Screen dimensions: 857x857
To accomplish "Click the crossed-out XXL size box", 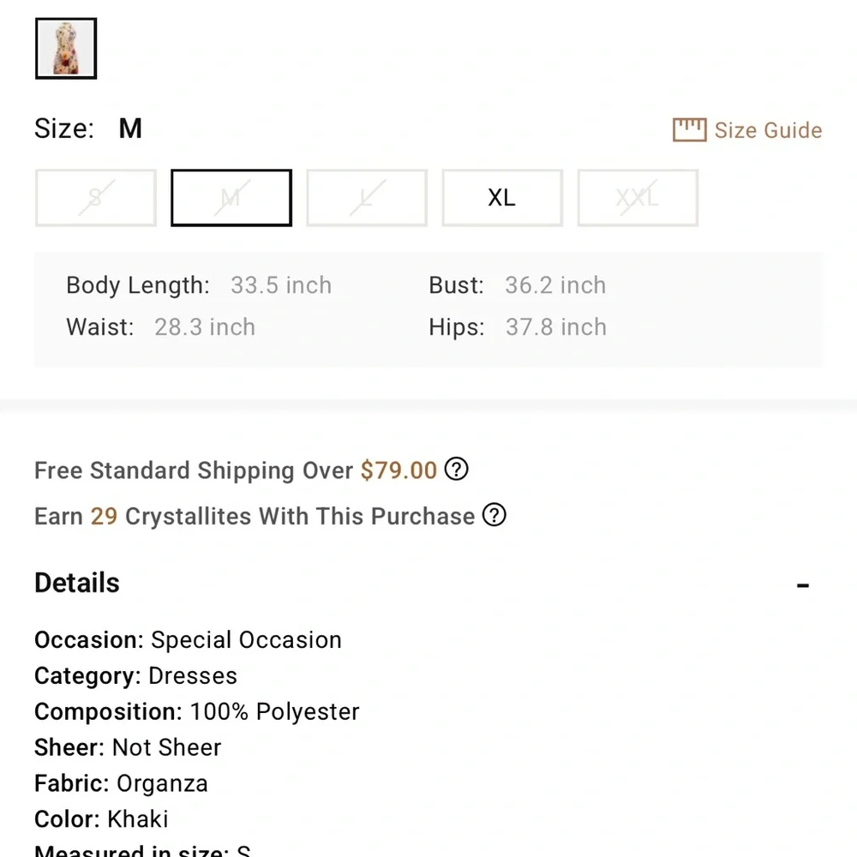I will point(638,198).
